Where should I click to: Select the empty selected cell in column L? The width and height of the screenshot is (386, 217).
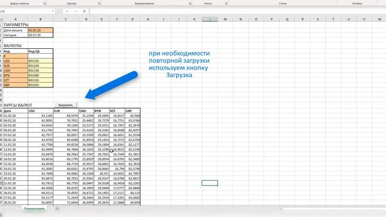[210, 183]
